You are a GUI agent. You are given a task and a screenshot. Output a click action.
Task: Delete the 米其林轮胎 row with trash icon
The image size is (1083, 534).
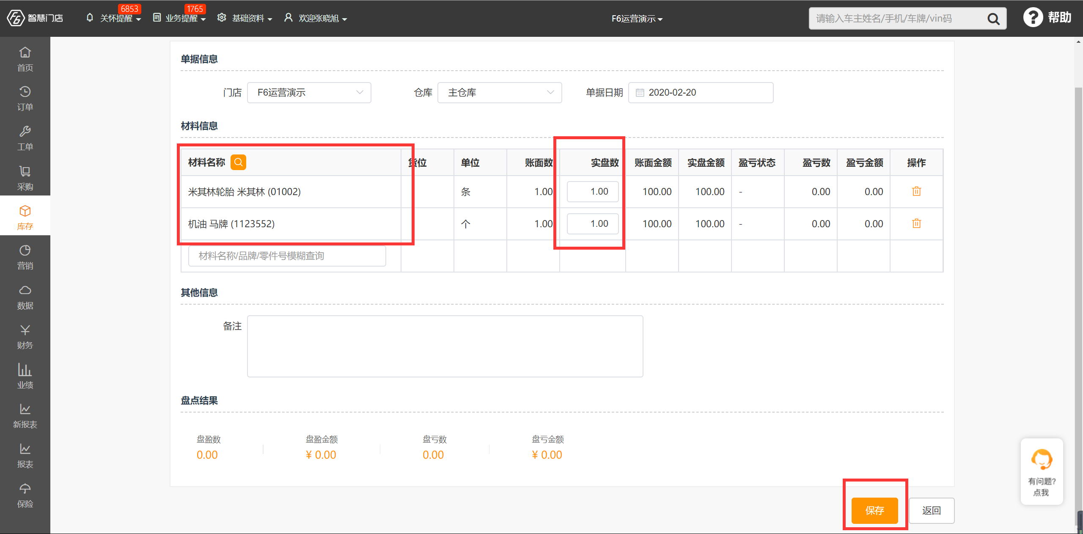coord(916,191)
